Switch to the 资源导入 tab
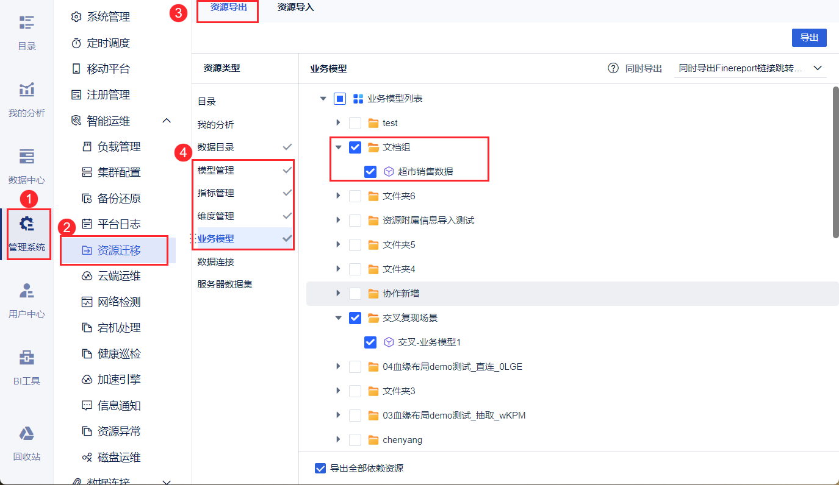Screen dimensions: 839x485 coord(295,8)
